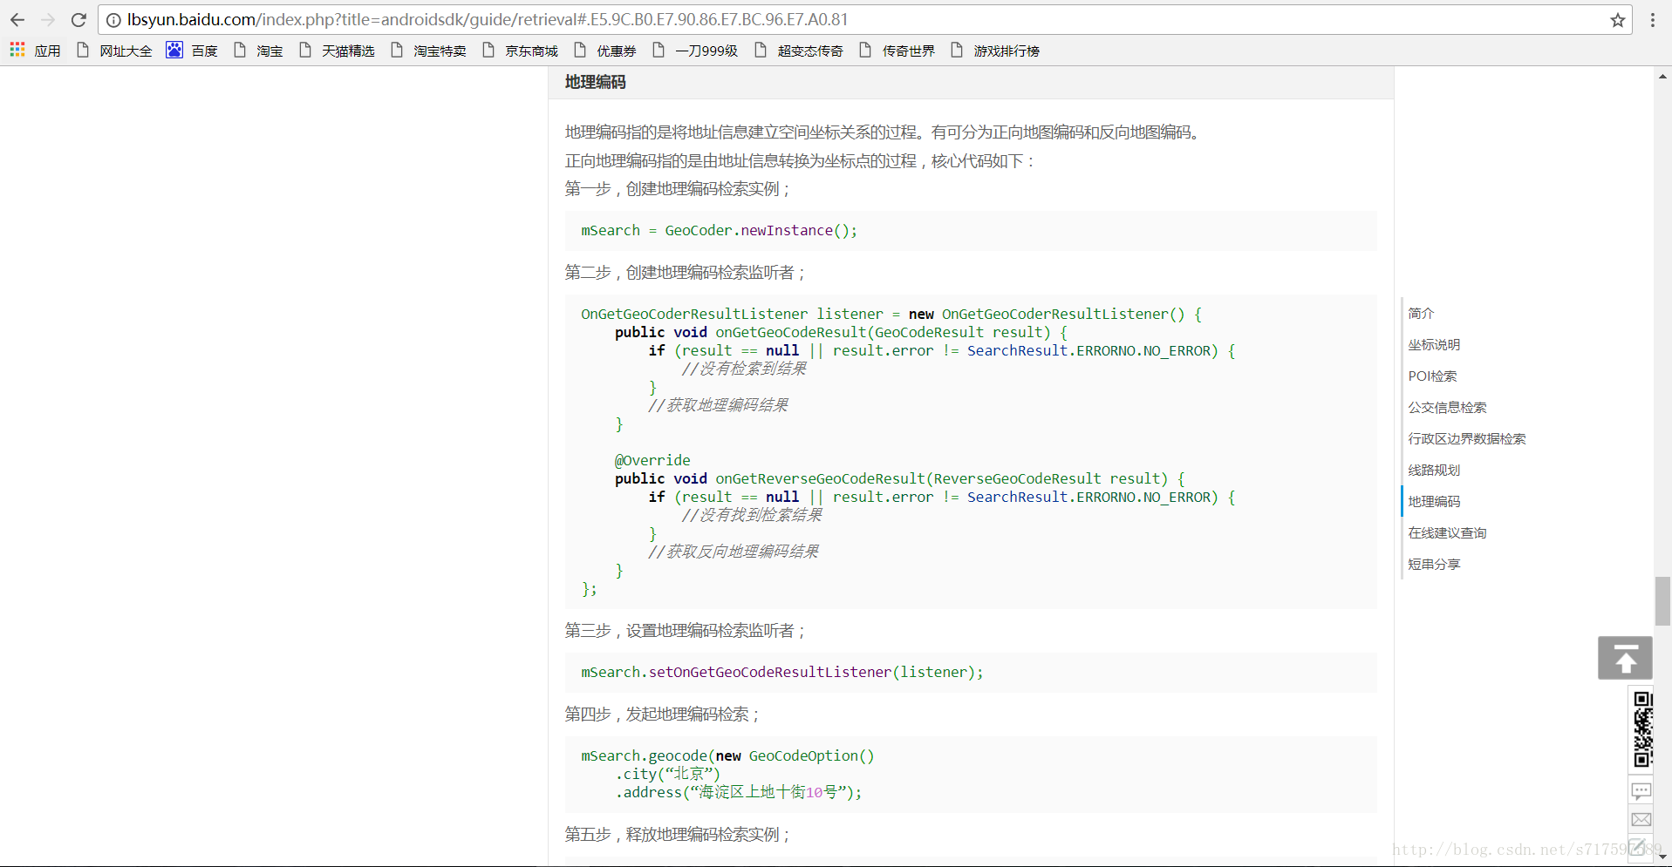Screen dimensions: 1672x867
Task: Click the scroll-down arrow of scrollbar
Action: (1663, 857)
